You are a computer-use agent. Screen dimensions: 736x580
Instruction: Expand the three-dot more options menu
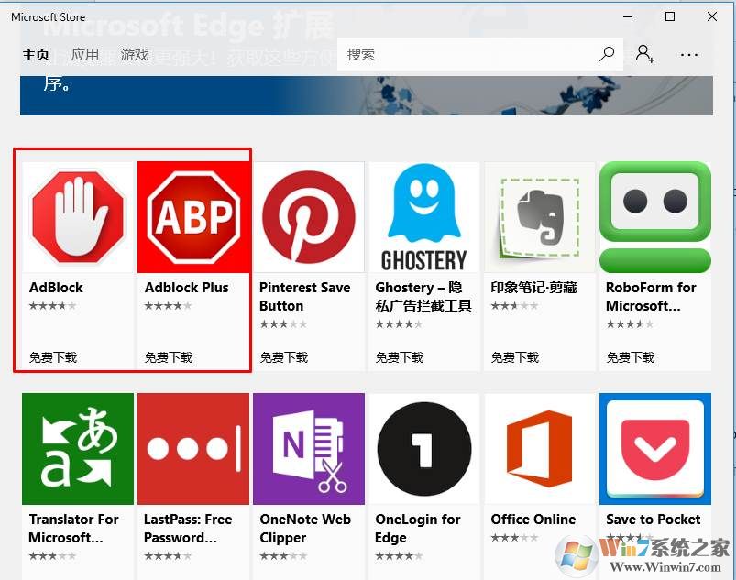tap(689, 55)
